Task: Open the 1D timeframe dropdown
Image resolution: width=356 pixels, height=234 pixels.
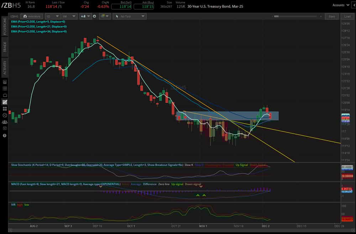Action: point(52,16)
